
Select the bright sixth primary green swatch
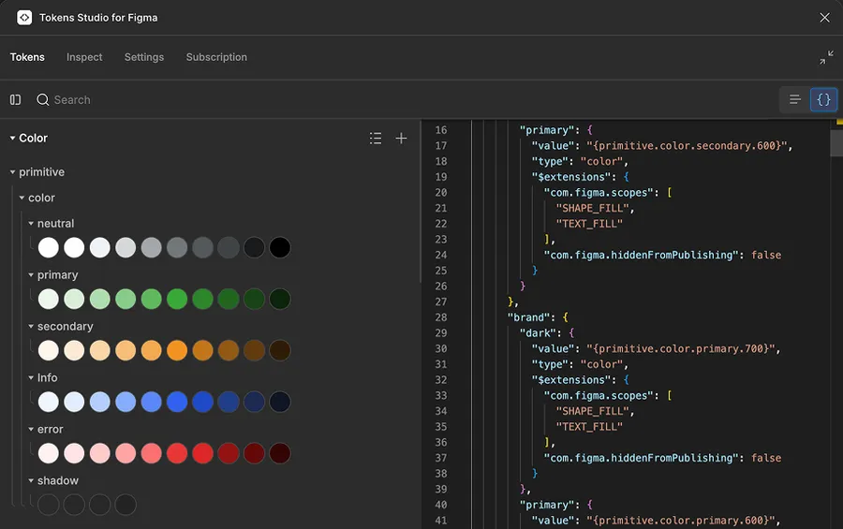tap(177, 299)
